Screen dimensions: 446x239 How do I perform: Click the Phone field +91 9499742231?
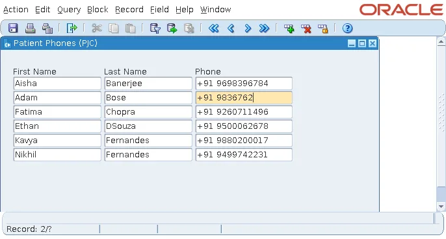(x=244, y=155)
